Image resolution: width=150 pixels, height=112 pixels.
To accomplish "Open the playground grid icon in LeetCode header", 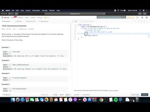I will (137, 17).
